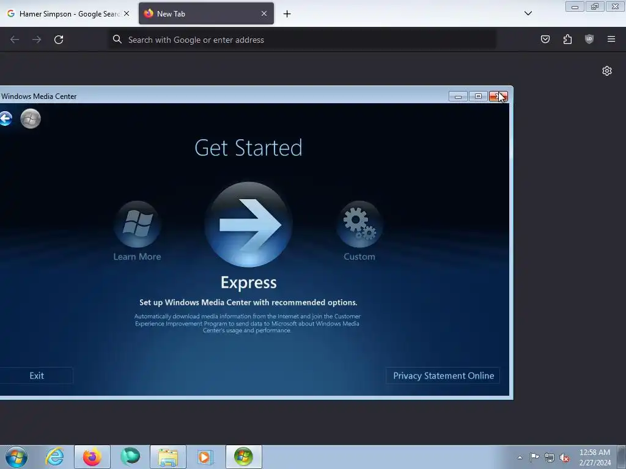Viewport: 626px width, 469px height.
Task: Open the Pocket save icon
Action: (545, 39)
